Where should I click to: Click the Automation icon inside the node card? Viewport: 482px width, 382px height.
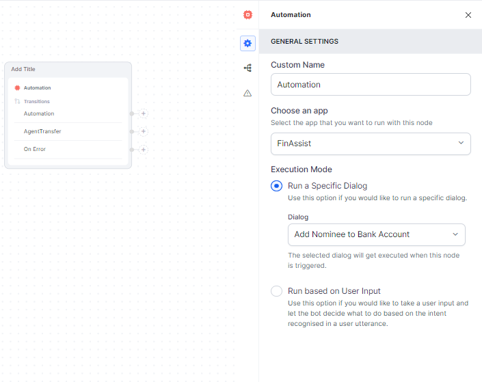click(18, 88)
